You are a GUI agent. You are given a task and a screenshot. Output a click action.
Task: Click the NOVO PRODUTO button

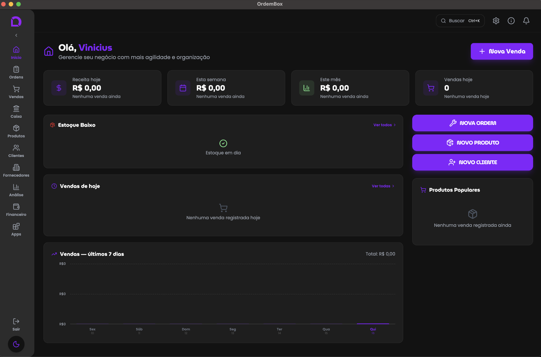473,143
